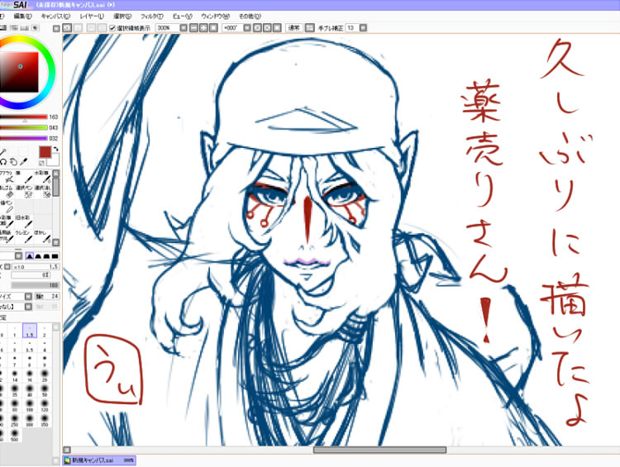Open the brush shape dropdown beside 強さ 24
The image size is (620, 467).
tap(28, 296)
